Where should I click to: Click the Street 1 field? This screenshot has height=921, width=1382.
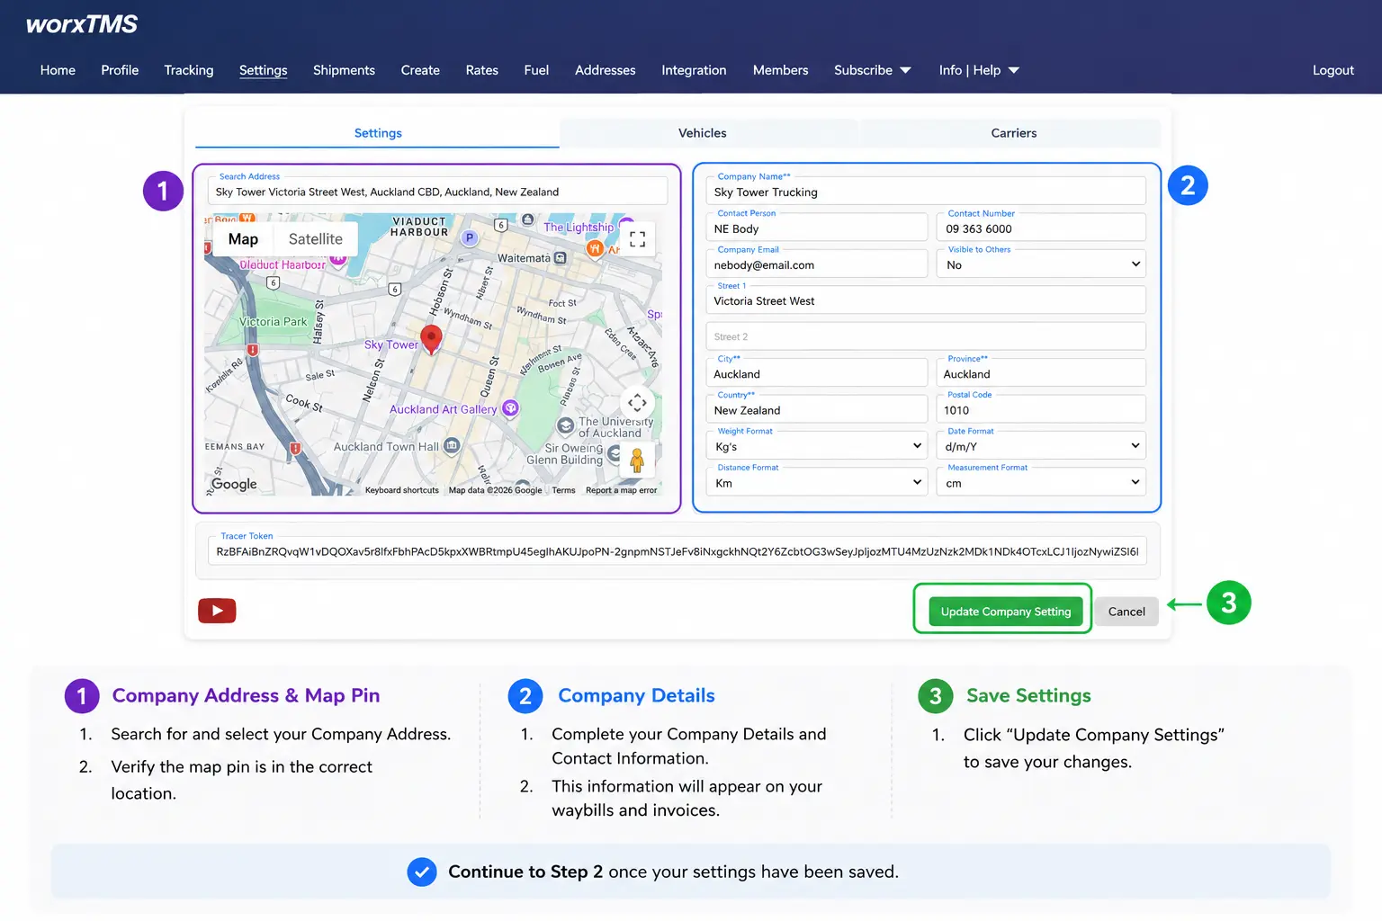pos(926,300)
